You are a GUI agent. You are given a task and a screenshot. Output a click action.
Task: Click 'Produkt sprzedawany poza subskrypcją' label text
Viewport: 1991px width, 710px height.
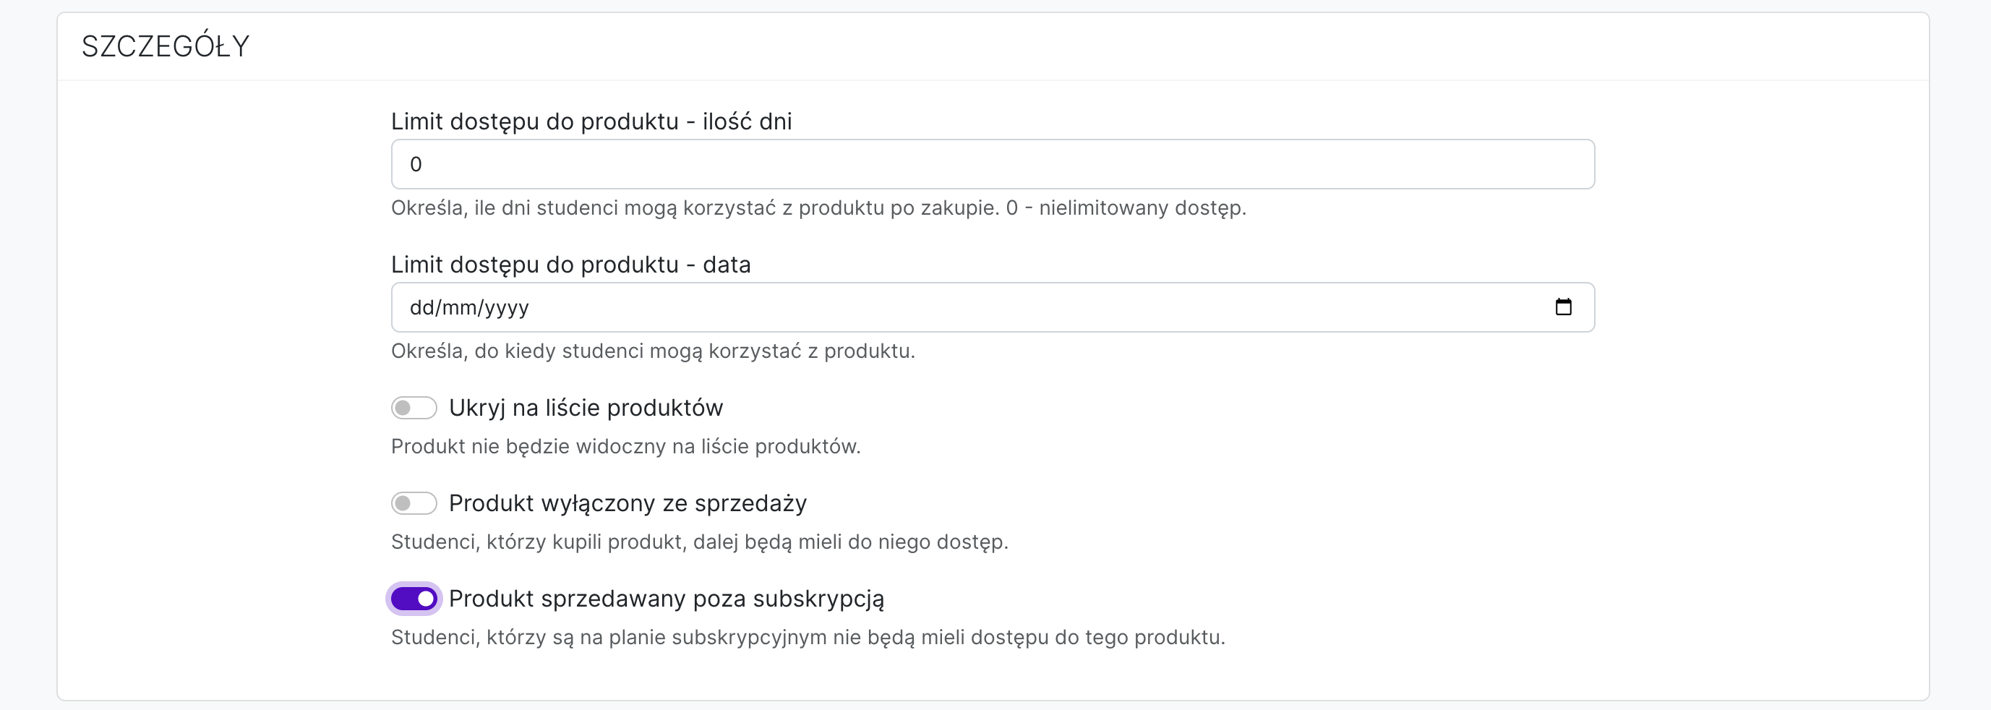(668, 599)
